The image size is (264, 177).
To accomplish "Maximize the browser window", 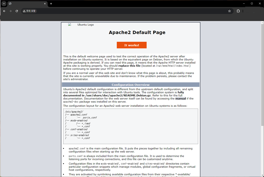I will (x=252, y=4).
